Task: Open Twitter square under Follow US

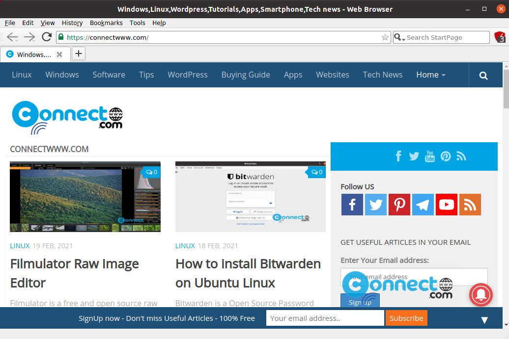Action: click(x=376, y=205)
